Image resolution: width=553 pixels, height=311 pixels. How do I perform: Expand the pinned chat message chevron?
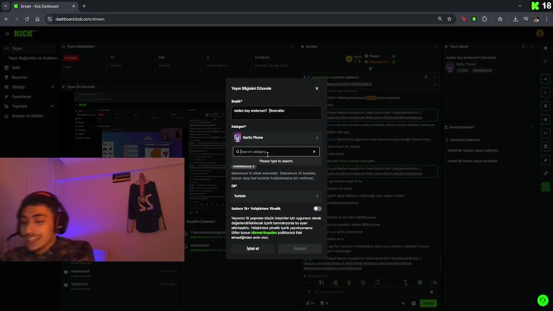pyautogui.click(x=435, y=85)
